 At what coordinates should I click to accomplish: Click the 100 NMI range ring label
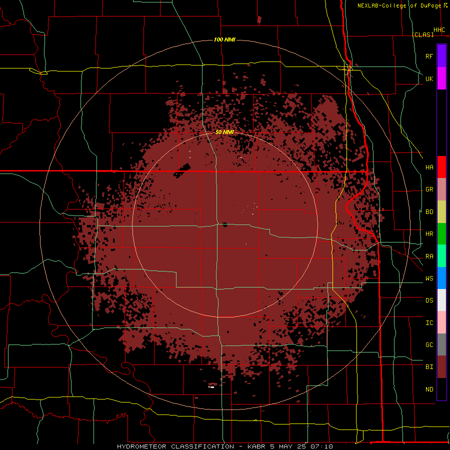tap(224, 39)
